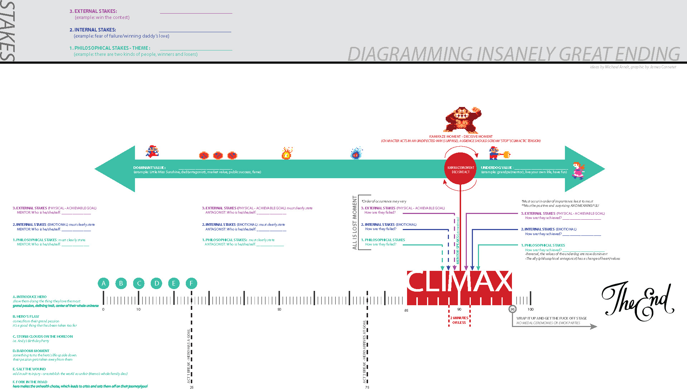The image size is (687, 390).
Task: Click the running Mario sprite
Action: pos(152,152)
